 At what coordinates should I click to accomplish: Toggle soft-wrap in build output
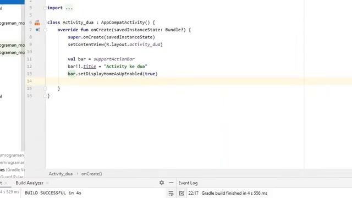(171, 193)
